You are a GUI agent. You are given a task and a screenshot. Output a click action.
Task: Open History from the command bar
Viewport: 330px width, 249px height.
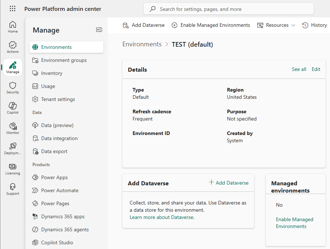coord(314,25)
